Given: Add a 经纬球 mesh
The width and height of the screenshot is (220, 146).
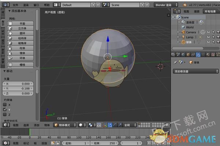Looking at the screenshot, I should (x=21, y=38).
